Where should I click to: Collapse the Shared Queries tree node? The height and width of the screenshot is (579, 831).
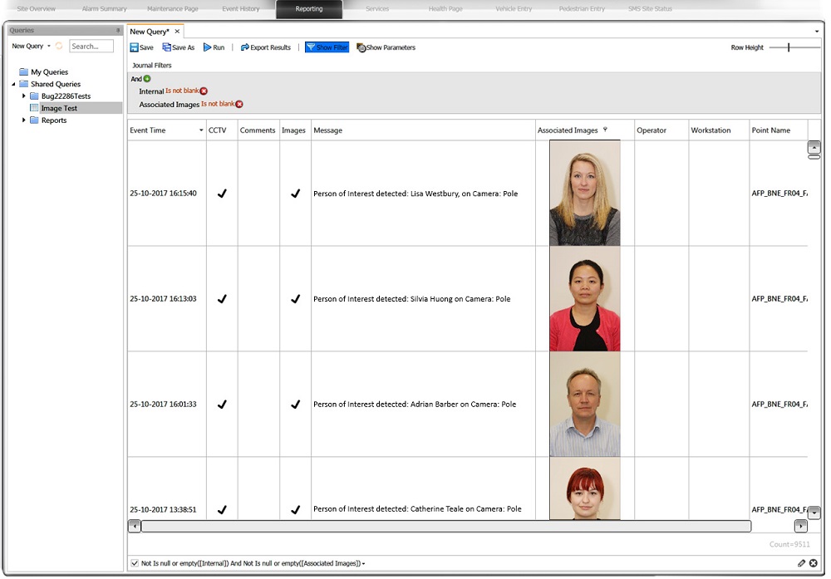click(14, 84)
